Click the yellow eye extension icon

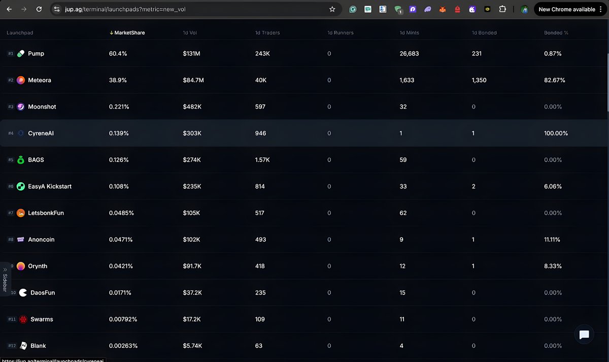point(487,9)
